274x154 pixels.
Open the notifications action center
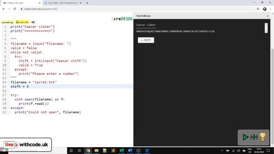tap(268, 151)
